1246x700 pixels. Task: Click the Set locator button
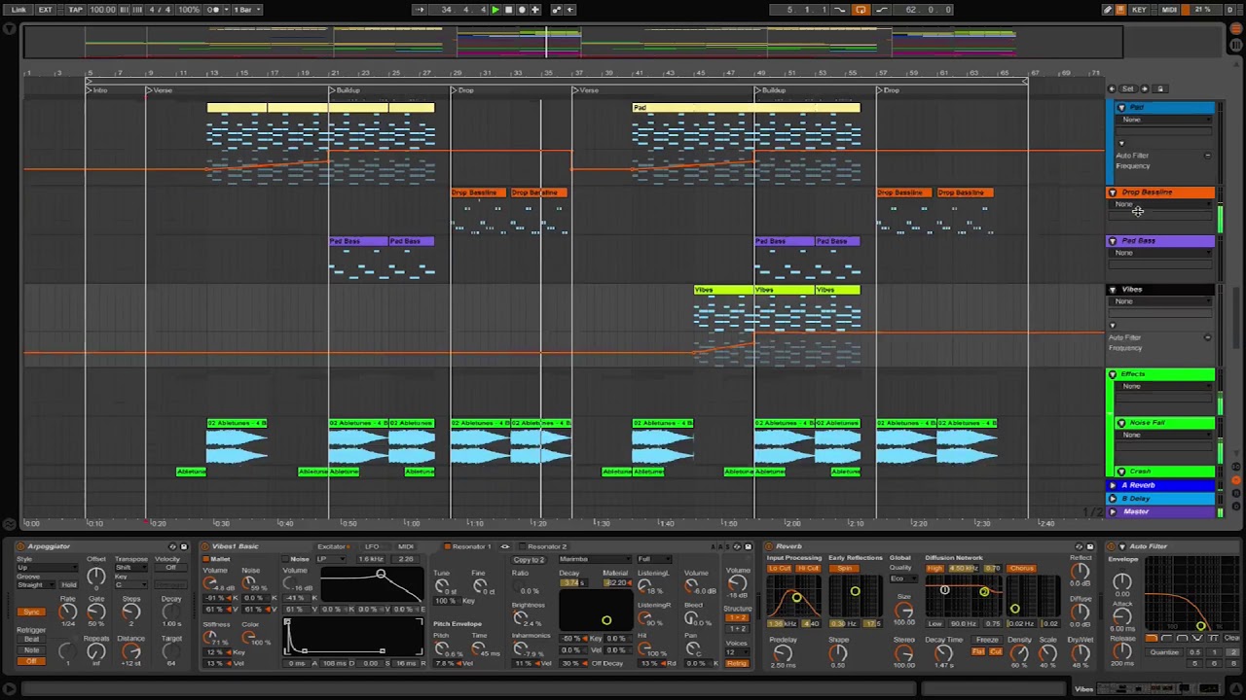tap(1128, 88)
